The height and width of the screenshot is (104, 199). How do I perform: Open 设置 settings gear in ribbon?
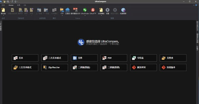click(107, 10)
